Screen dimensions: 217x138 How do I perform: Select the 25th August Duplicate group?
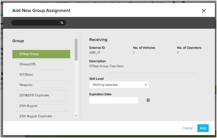pos(41,116)
